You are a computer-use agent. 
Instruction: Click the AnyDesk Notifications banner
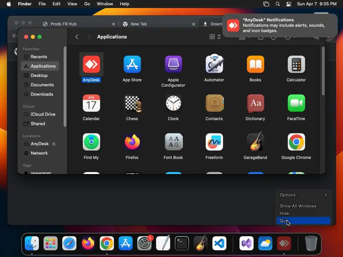pyautogui.click(x=280, y=25)
